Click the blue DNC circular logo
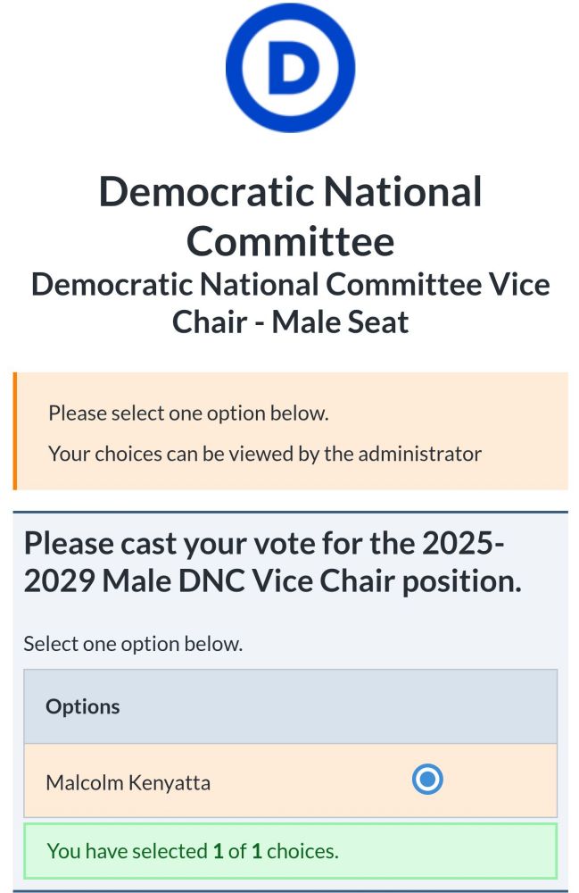Image resolution: width=579 pixels, height=893 pixels. point(290,69)
